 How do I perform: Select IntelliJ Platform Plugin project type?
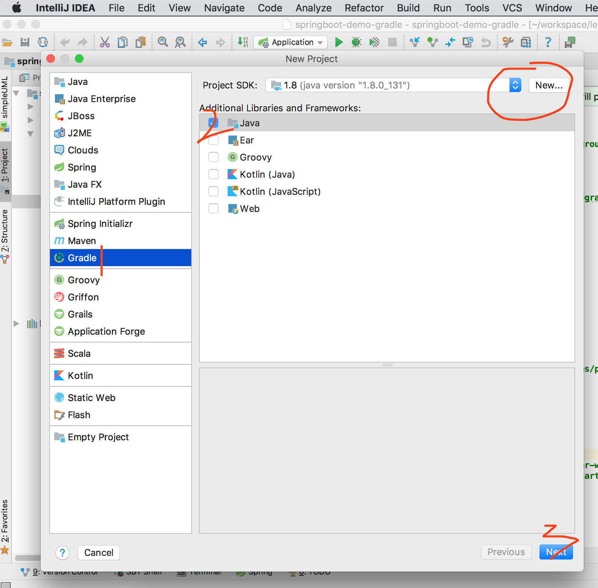coord(121,202)
